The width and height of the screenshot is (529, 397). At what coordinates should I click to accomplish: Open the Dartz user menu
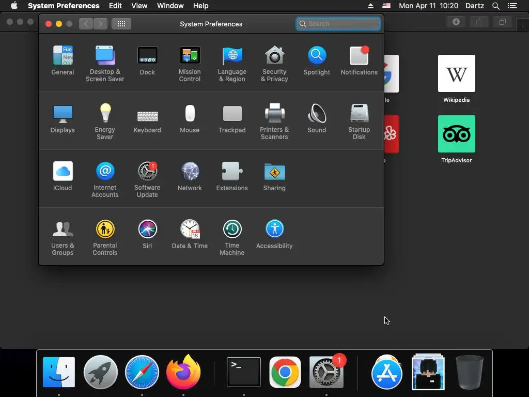pos(475,6)
